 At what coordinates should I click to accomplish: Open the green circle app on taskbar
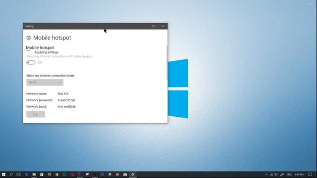(64, 175)
